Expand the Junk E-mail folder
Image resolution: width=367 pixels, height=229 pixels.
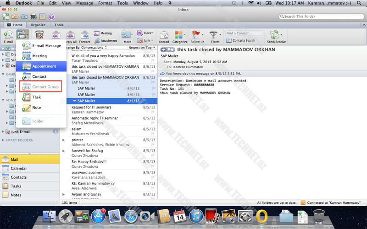[x=3, y=131]
